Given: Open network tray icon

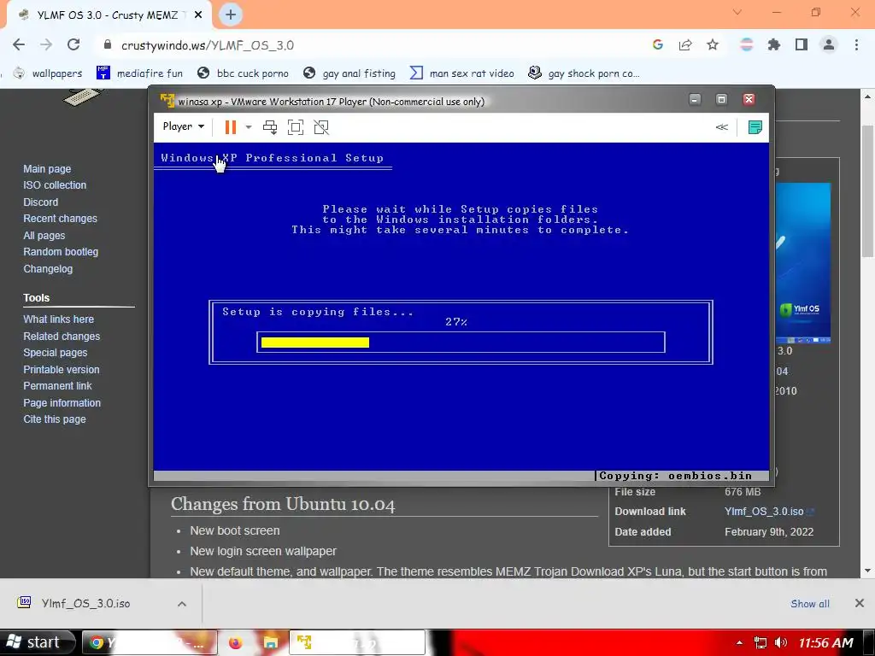Looking at the screenshot, I should coord(760,642).
